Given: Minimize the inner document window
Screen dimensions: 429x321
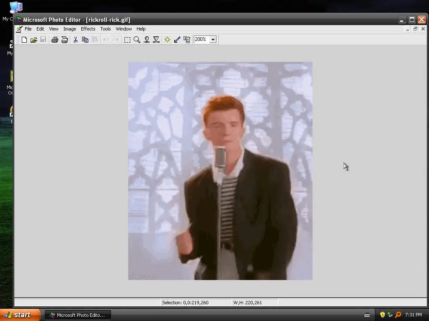Looking at the screenshot, I should tap(408, 29).
